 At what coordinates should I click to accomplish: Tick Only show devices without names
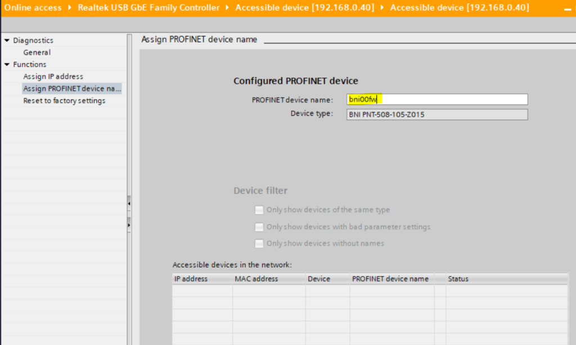point(259,244)
